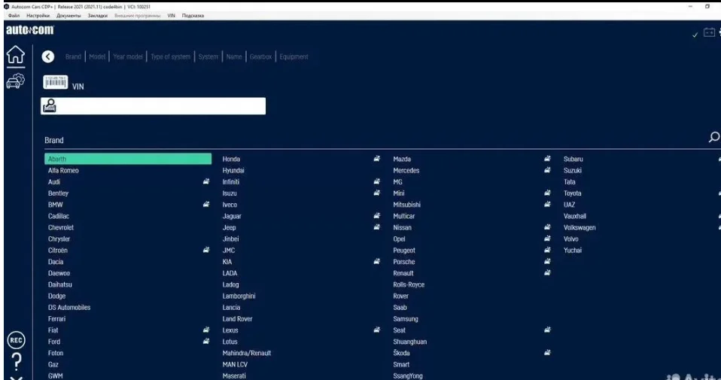721x380 pixels.
Task: Choose Mitsubishi from the brand list
Action: point(406,205)
